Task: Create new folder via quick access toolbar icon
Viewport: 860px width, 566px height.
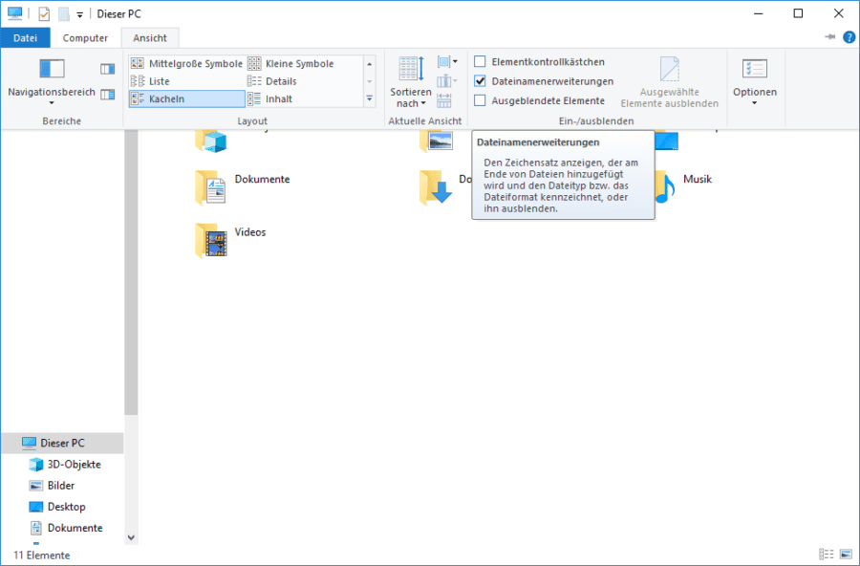Action: [x=64, y=13]
